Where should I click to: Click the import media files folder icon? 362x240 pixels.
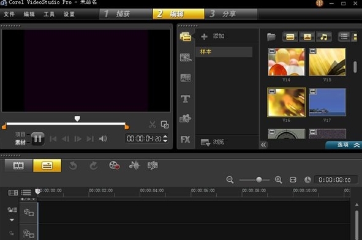click(271, 37)
